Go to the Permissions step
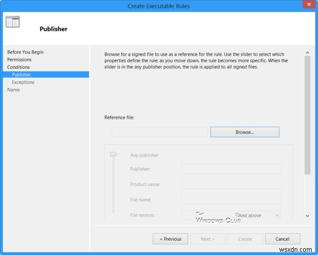318x255 pixels. tap(19, 60)
